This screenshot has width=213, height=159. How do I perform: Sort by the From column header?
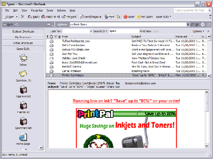click(x=96, y=37)
